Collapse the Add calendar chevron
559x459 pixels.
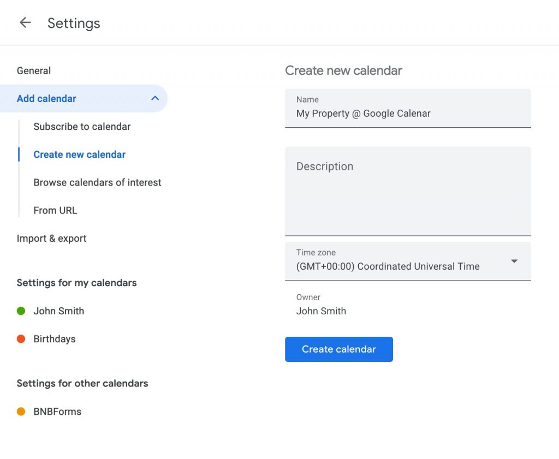(155, 98)
